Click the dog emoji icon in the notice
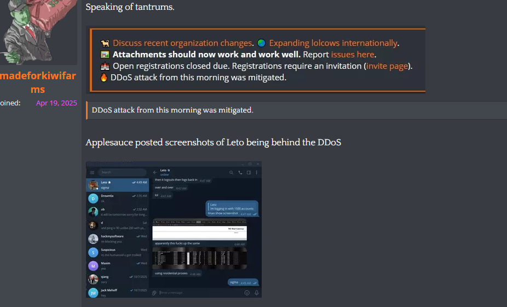Viewport: 507px width, 307px height. click(x=105, y=43)
